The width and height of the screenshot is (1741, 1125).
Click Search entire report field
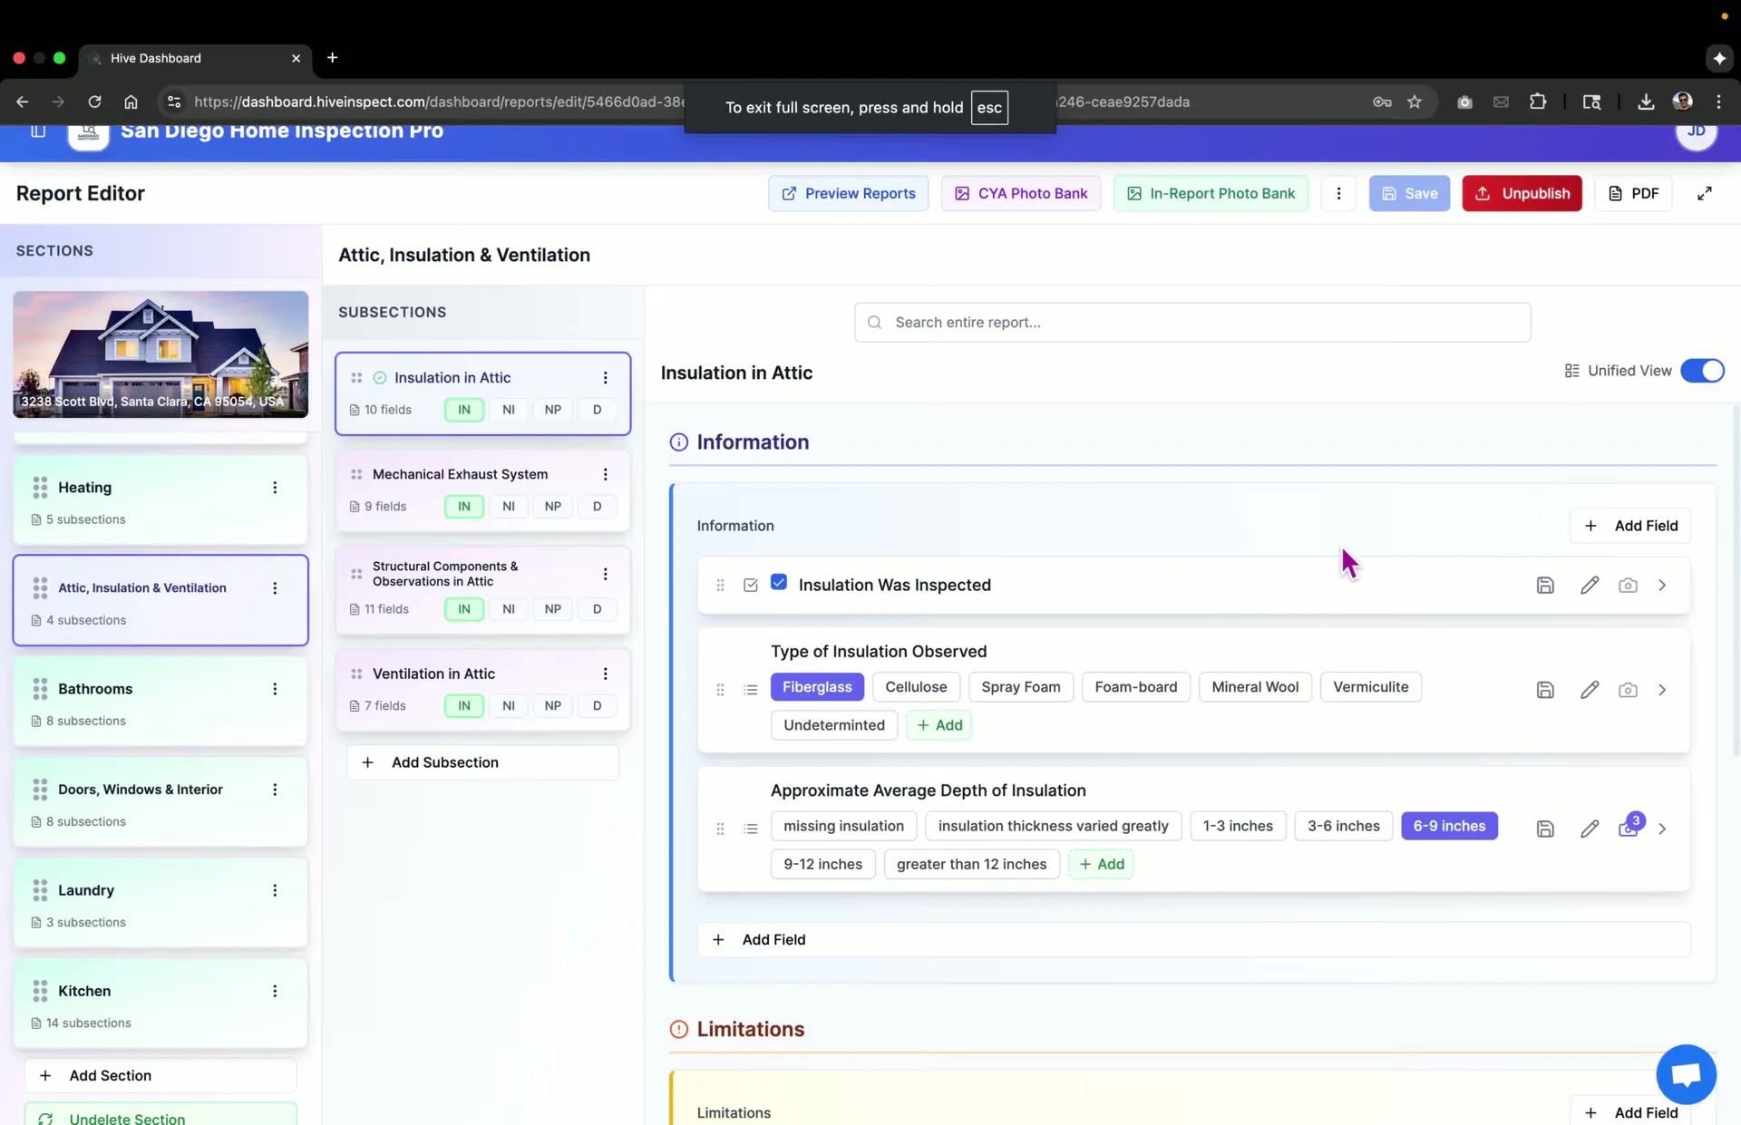click(1192, 323)
